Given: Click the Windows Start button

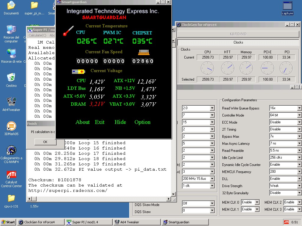Looking at the screenshot, I should click(x=8, y=222).
